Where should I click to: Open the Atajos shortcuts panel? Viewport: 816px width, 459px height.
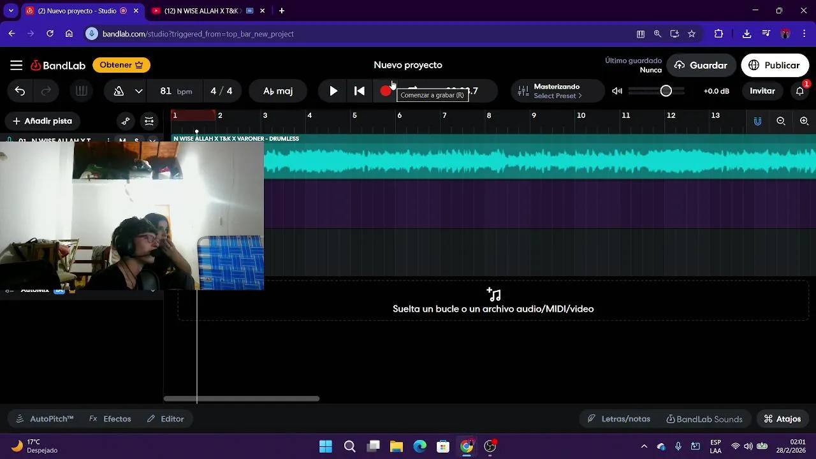[x=782, y=419]
